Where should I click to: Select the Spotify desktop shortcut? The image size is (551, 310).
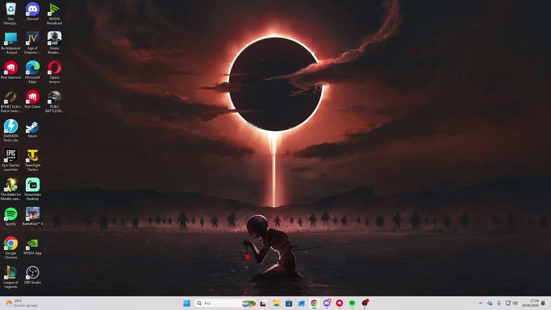(x=11, y=217)
